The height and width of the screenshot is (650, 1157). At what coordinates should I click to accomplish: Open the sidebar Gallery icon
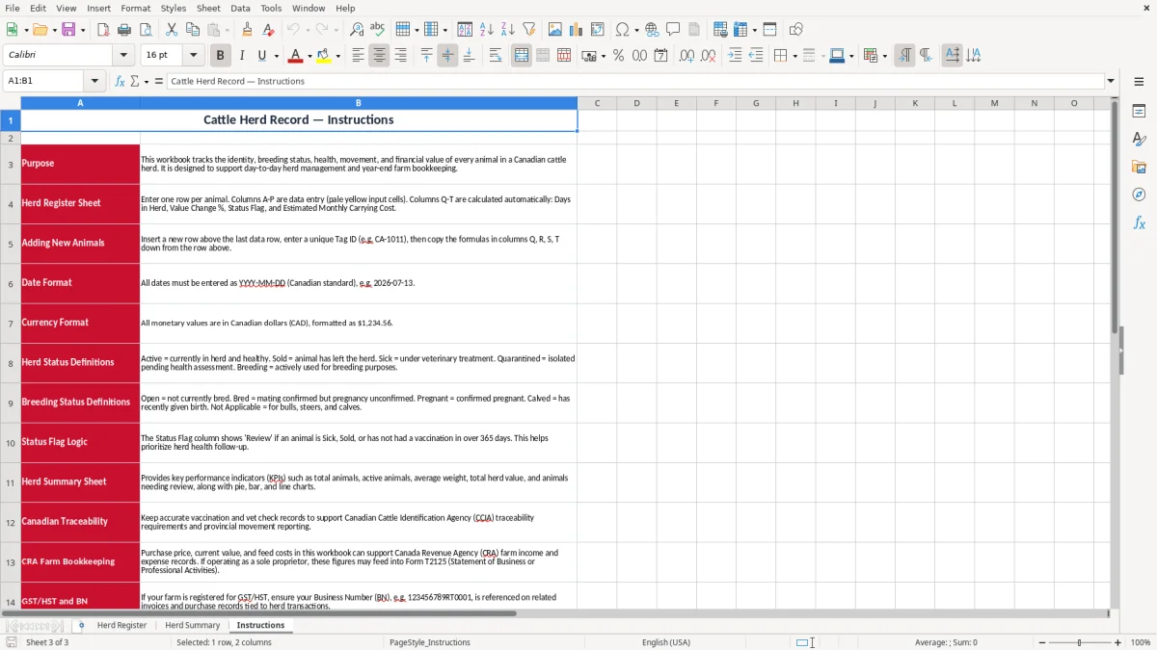[x=1139, y=167]
